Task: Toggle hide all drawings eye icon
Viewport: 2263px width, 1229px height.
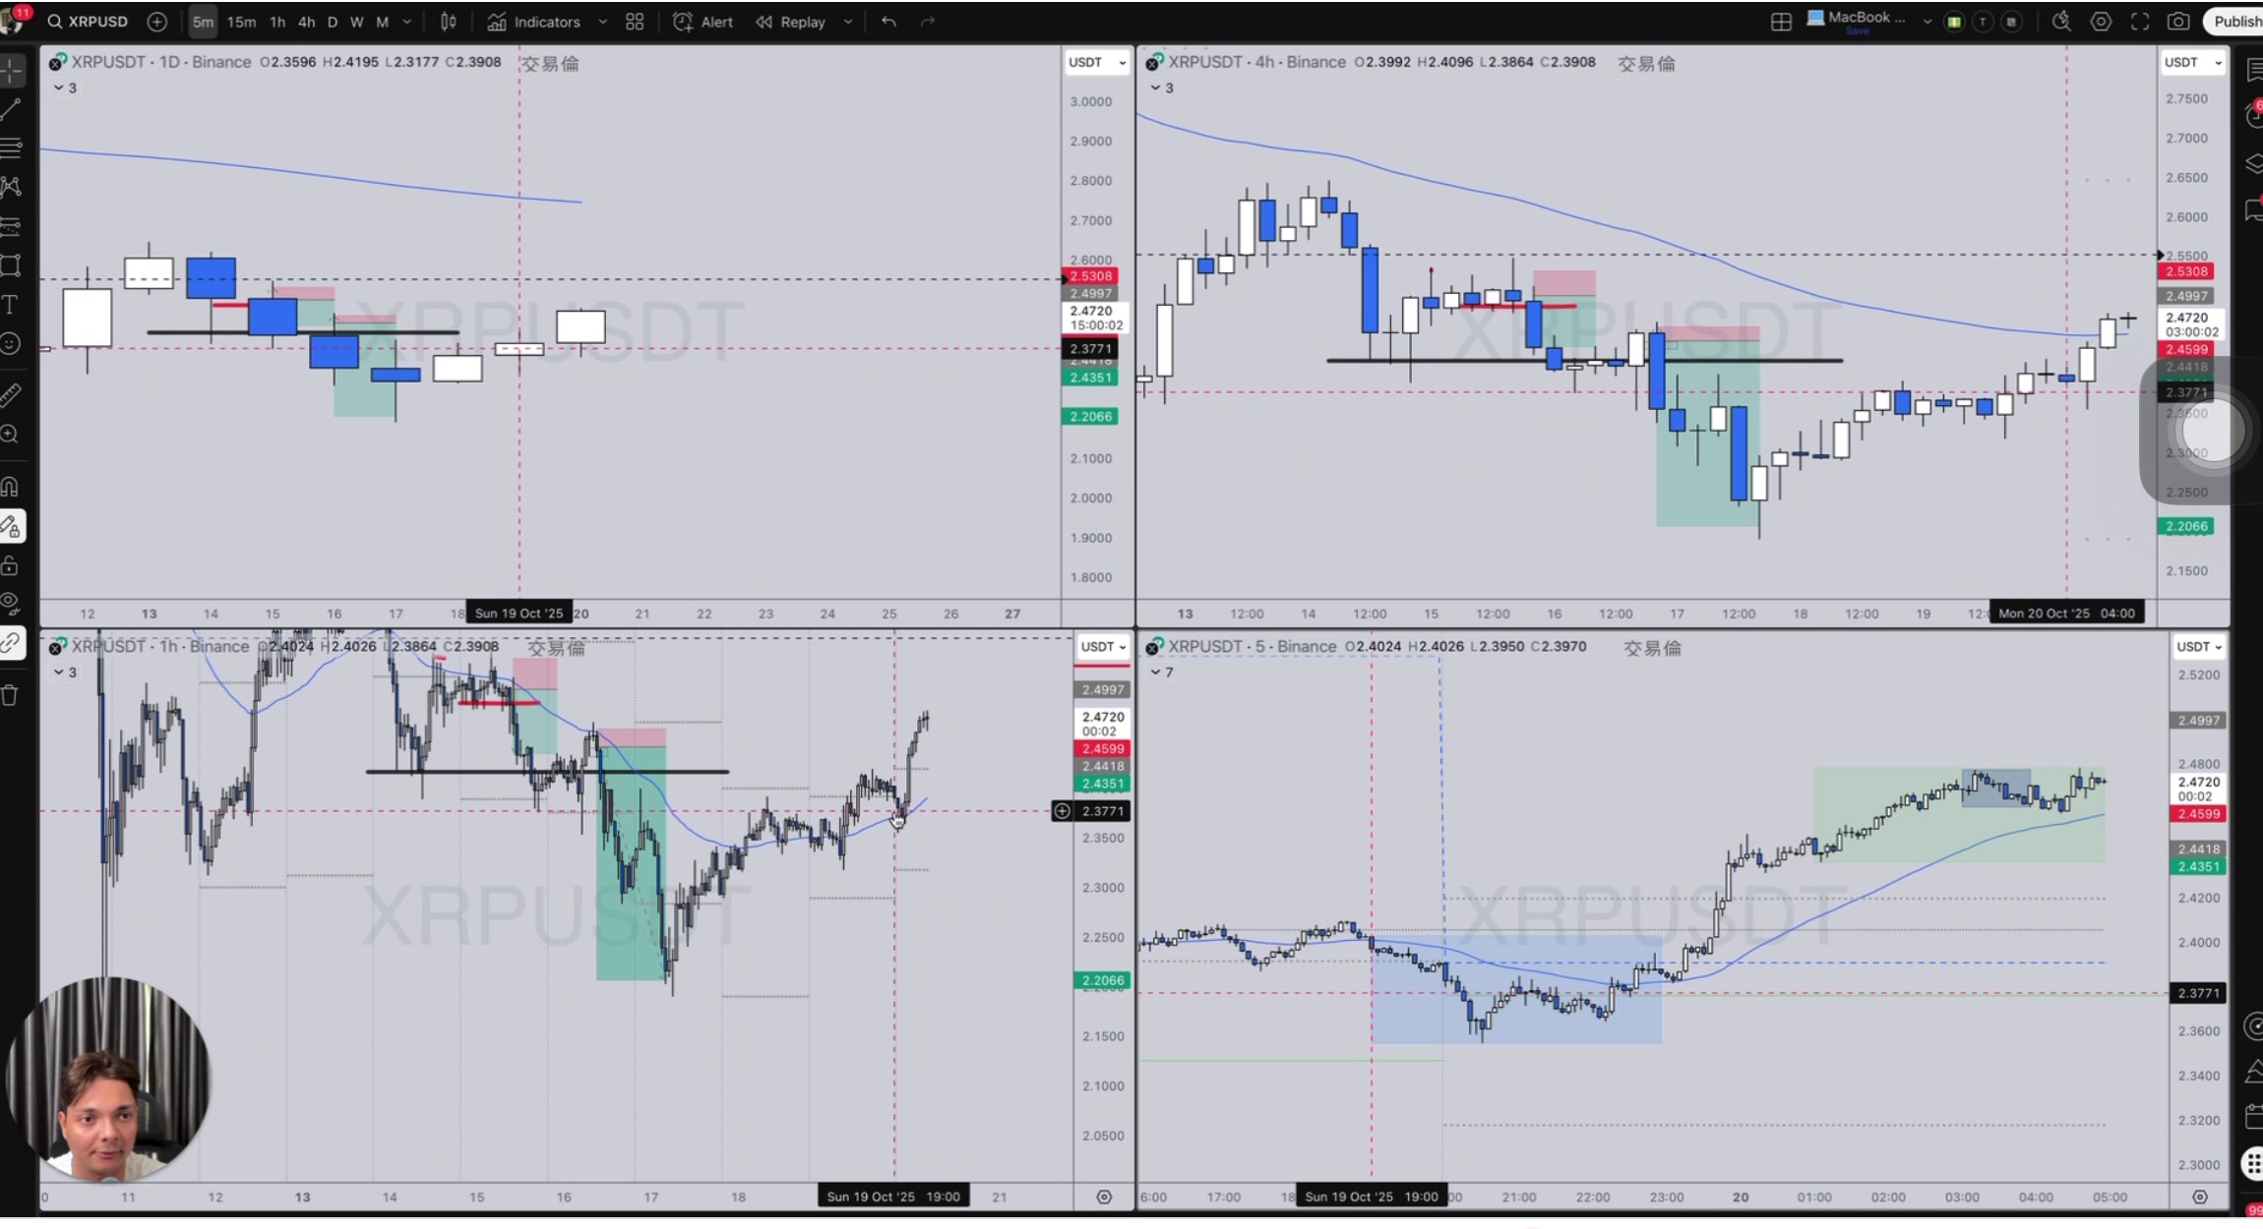Action: [10, 602]
